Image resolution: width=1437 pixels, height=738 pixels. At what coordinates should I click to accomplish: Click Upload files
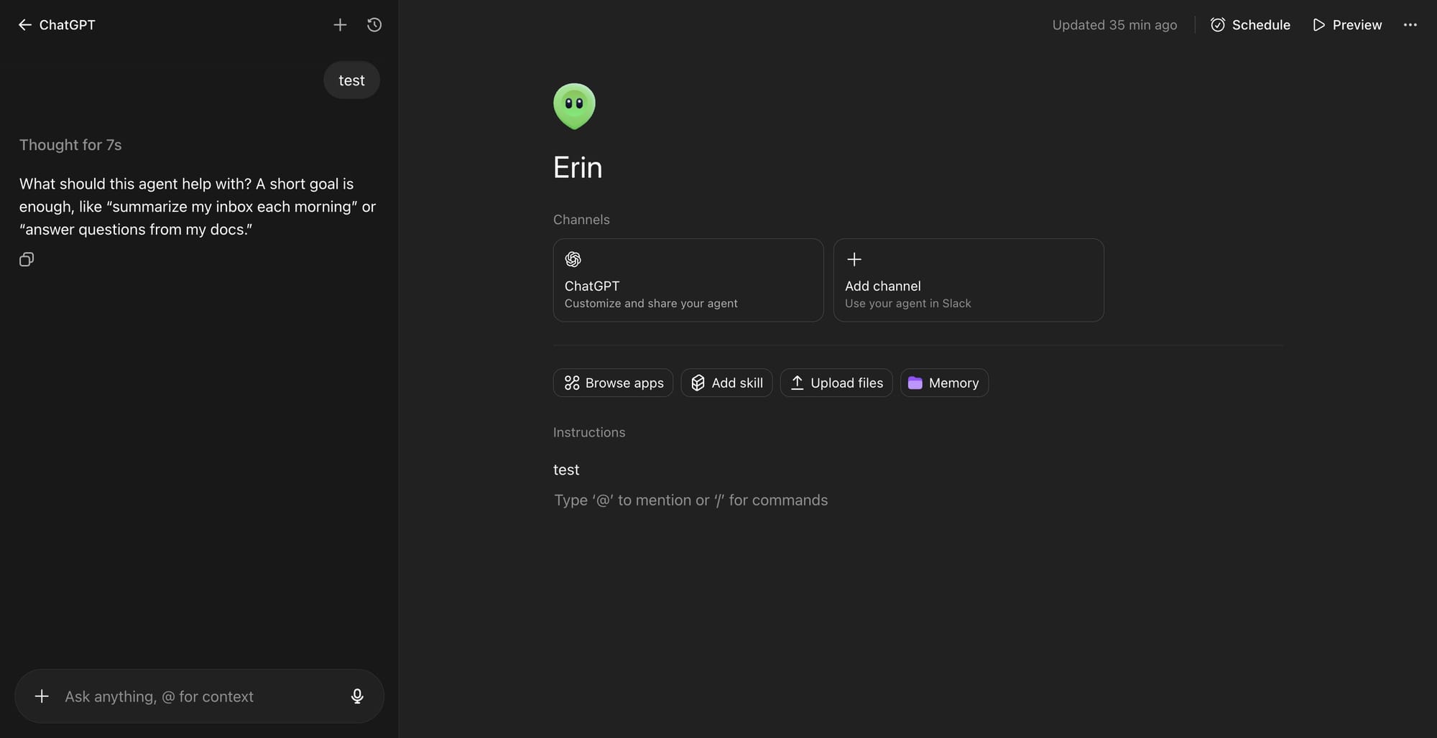click(836, 383)
